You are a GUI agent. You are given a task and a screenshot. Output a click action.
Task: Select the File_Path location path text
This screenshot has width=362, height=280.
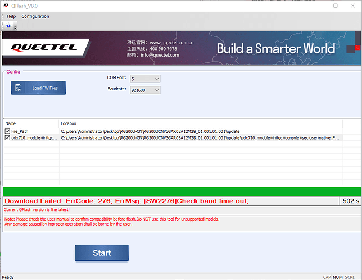[150, 131]
